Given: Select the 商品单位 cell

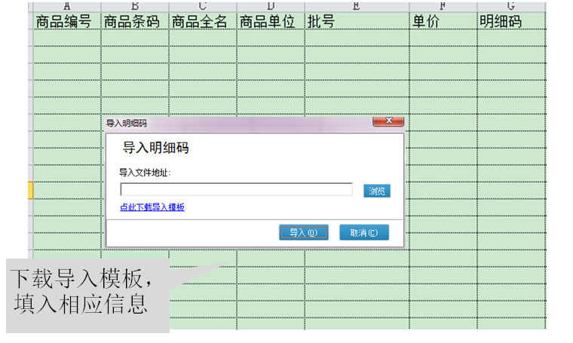Looking at the screenshot, I should tap(270, 22).
